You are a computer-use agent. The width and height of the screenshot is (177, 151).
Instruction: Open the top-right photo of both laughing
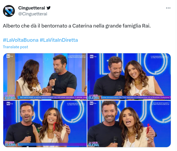coord(129,77)
